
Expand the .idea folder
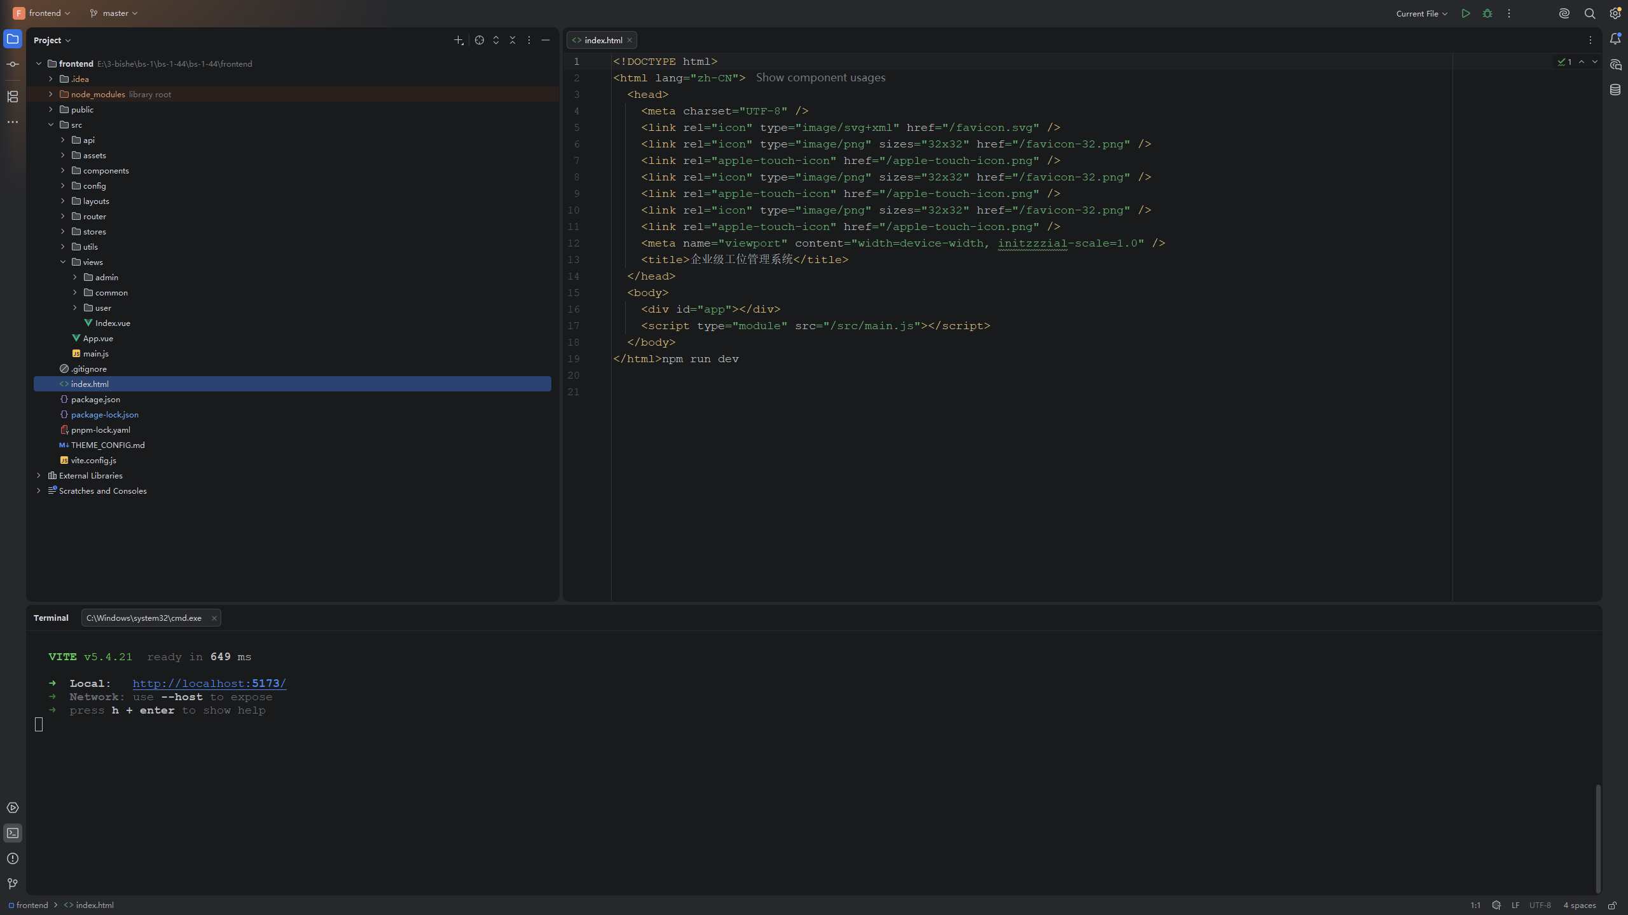[51, 79]
